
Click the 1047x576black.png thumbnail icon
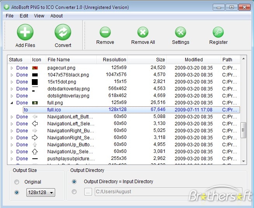point(35,75)
